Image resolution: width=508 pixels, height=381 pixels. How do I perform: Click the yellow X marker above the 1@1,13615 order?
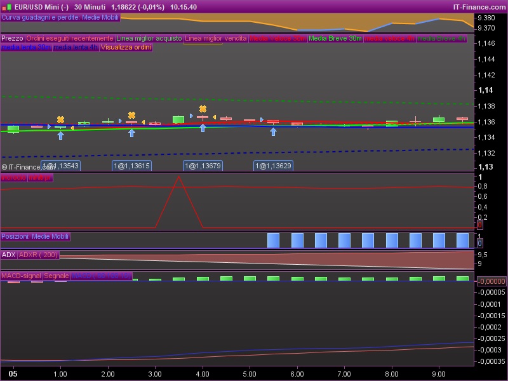point(131,115)
